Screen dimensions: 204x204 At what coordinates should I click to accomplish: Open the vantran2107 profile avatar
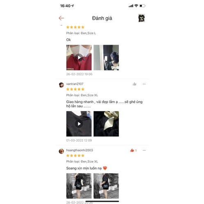tap(61, 85)
